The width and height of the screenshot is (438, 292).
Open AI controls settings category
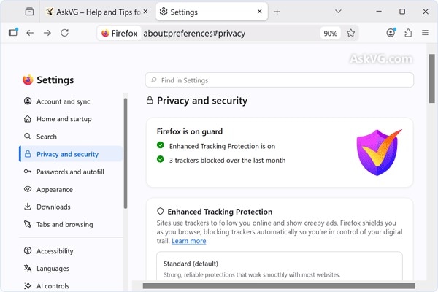click(x=71, y=286)
